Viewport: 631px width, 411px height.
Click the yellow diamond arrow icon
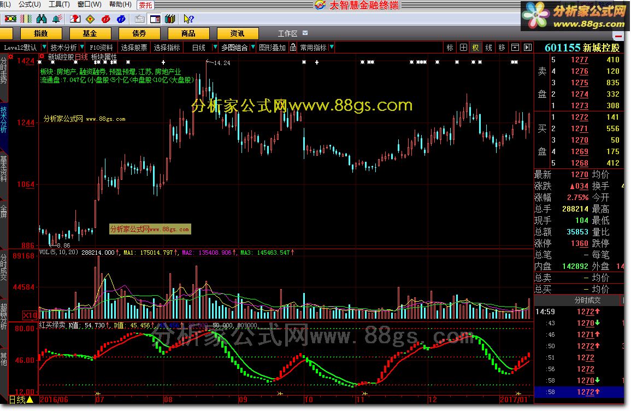click(x=91, y=19)
